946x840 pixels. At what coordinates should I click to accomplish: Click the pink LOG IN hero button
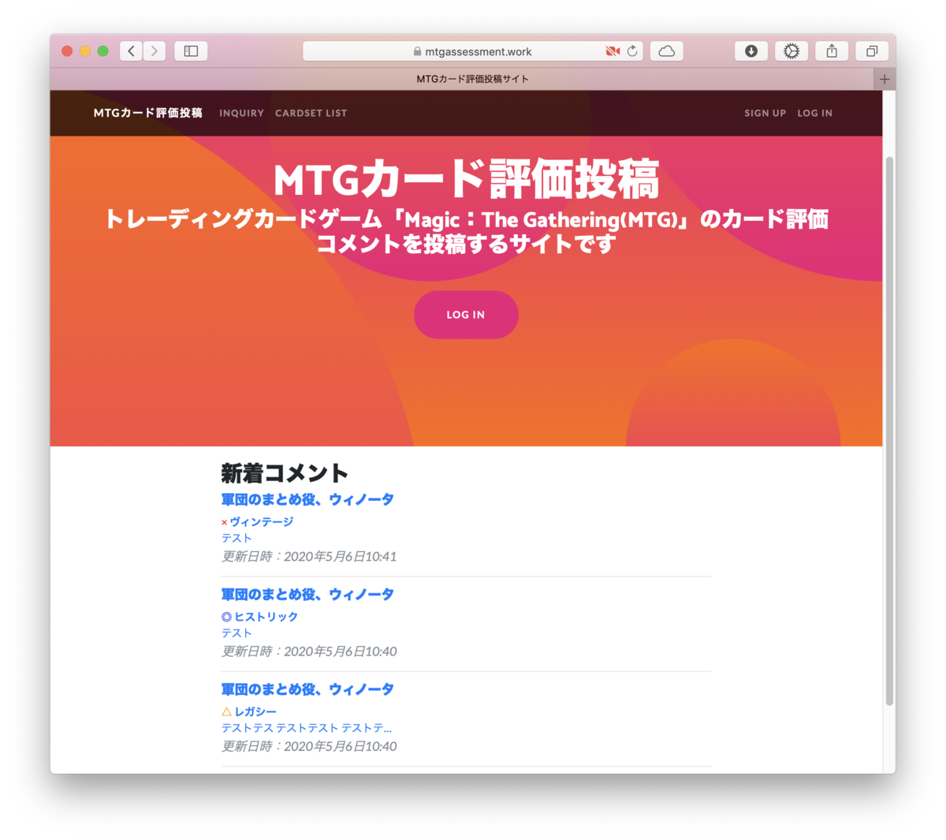click(x=466, y=315)
